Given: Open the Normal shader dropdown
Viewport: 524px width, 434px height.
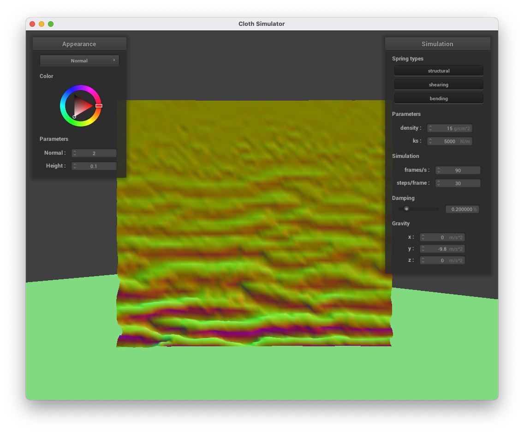Looking at the screenshot, I should (79, 60).
